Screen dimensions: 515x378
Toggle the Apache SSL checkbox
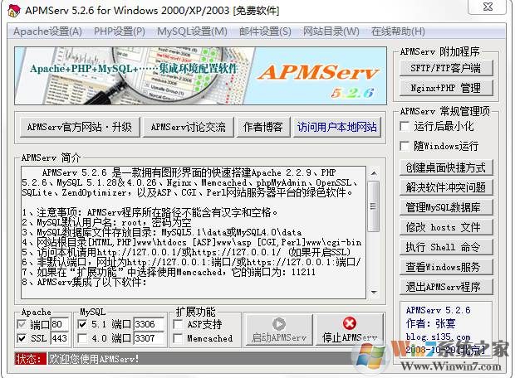click(x=22, y=338)
